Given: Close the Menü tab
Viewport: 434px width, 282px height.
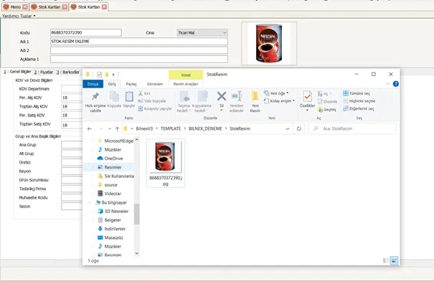Looking at the screenshot, I should tap(25, 6).
